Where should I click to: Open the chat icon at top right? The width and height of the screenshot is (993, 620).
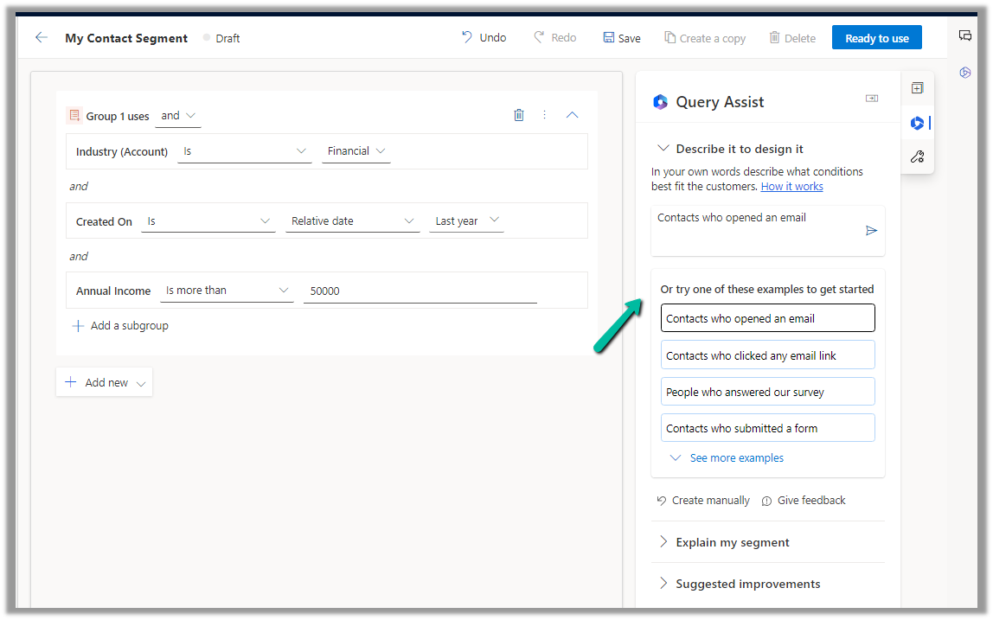965,35
